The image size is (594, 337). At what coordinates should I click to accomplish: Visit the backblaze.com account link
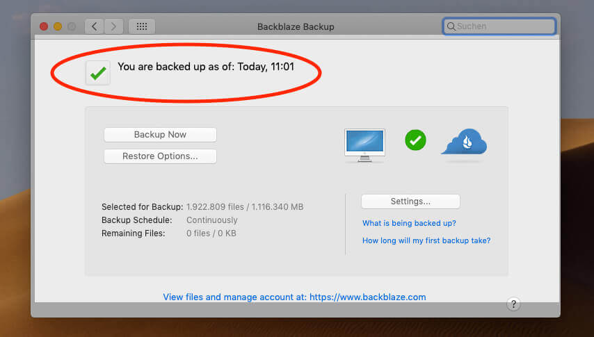pyautogui.click(x=294, y=297)
